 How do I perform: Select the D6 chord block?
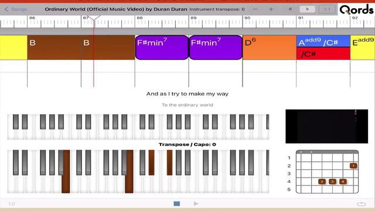[x=270, y=47]
